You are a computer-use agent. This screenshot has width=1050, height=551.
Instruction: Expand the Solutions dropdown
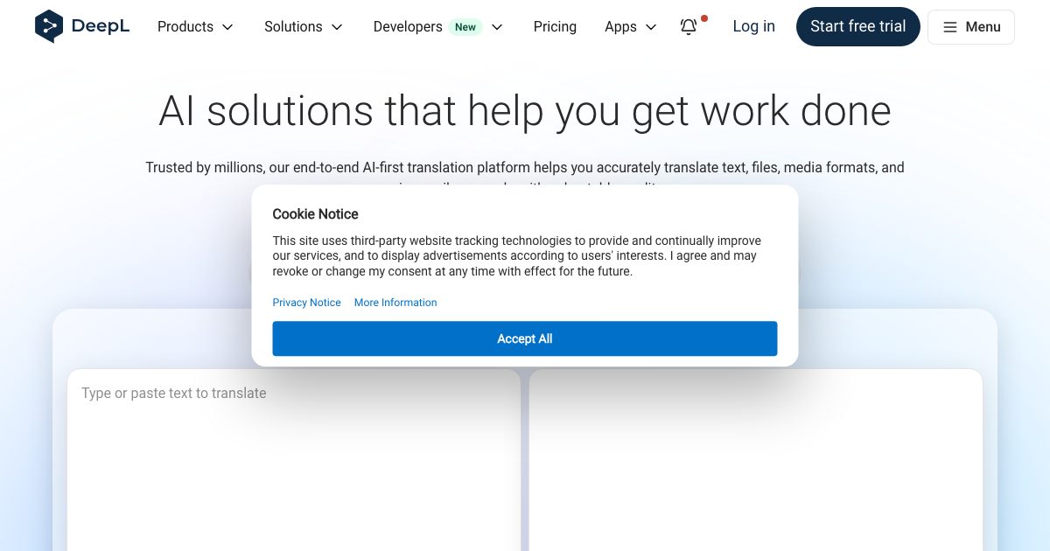(304, 27)
